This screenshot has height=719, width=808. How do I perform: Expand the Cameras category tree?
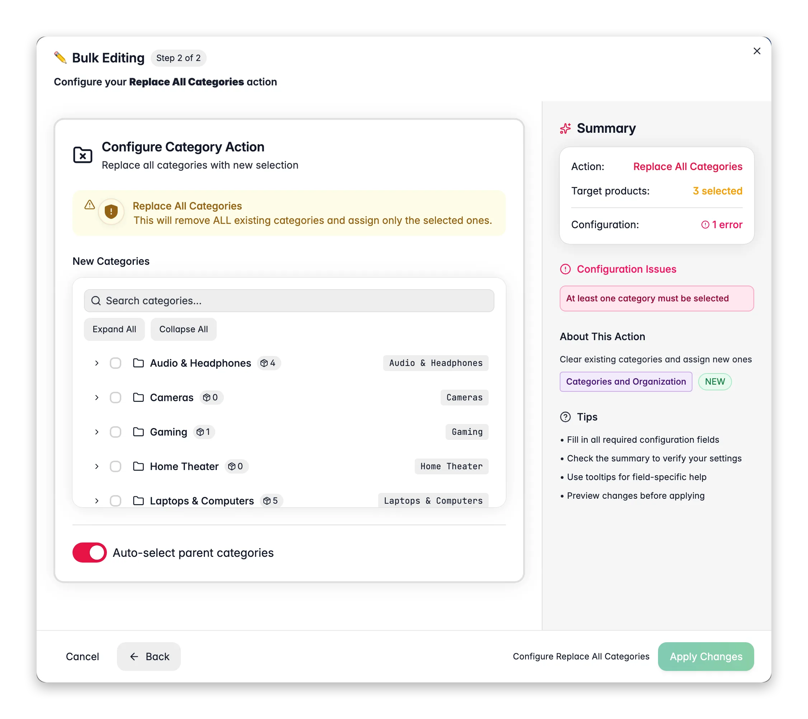(x=97, y=397)
